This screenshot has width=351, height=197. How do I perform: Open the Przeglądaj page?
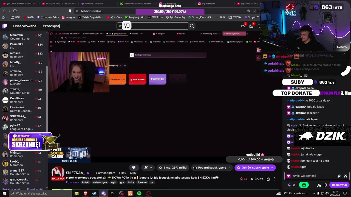[51, 26]
